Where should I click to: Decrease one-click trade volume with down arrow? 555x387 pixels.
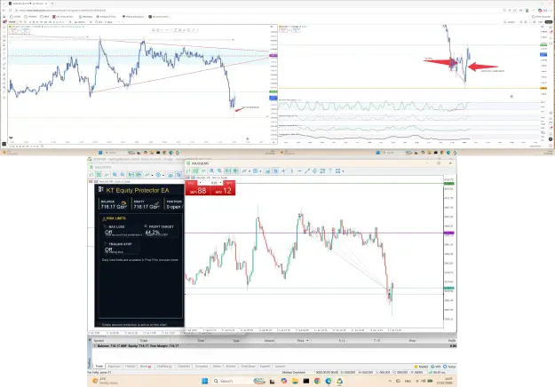(200, 183)
